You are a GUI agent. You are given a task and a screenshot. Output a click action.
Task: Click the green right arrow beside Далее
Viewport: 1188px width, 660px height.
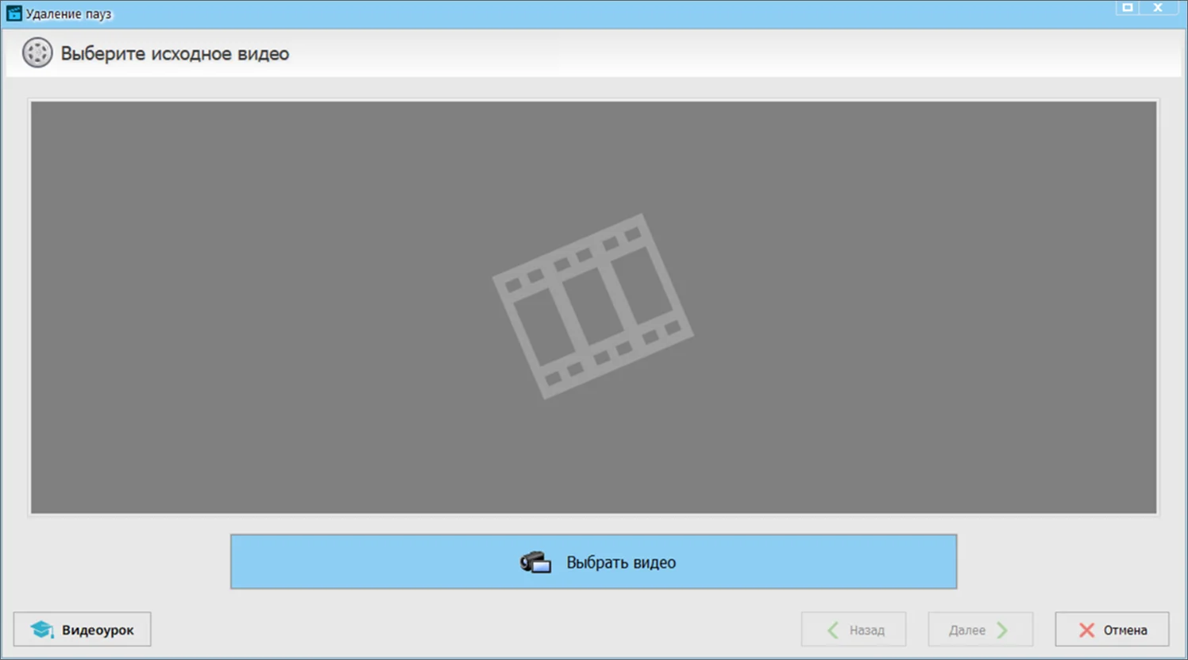coord(1003,630)
